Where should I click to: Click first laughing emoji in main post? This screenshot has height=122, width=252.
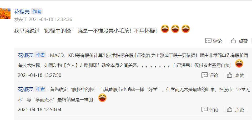click(x=165, y=29)
